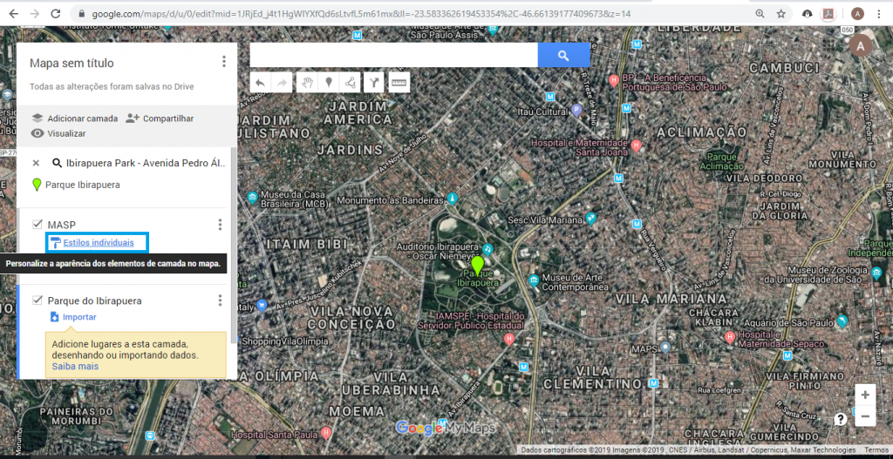Click the Importar link

pos(79,317)
